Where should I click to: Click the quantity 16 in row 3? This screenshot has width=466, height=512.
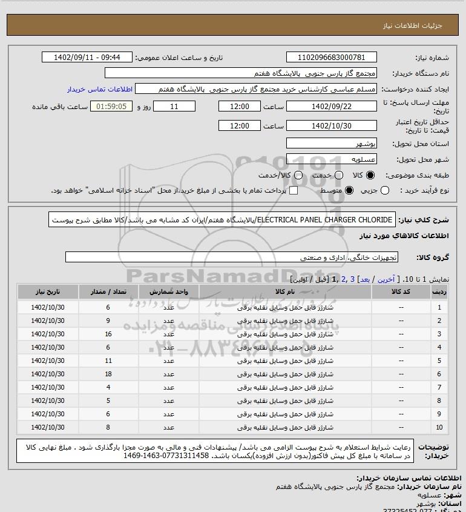coord(108,334)
